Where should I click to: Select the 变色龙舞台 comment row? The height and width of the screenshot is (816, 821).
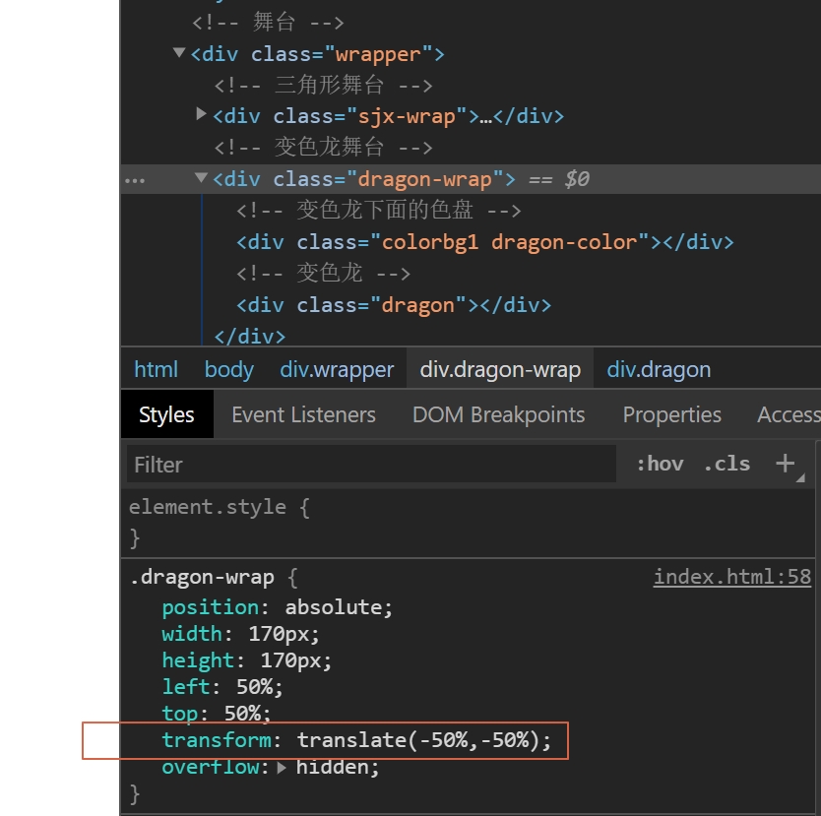point(323,147)
